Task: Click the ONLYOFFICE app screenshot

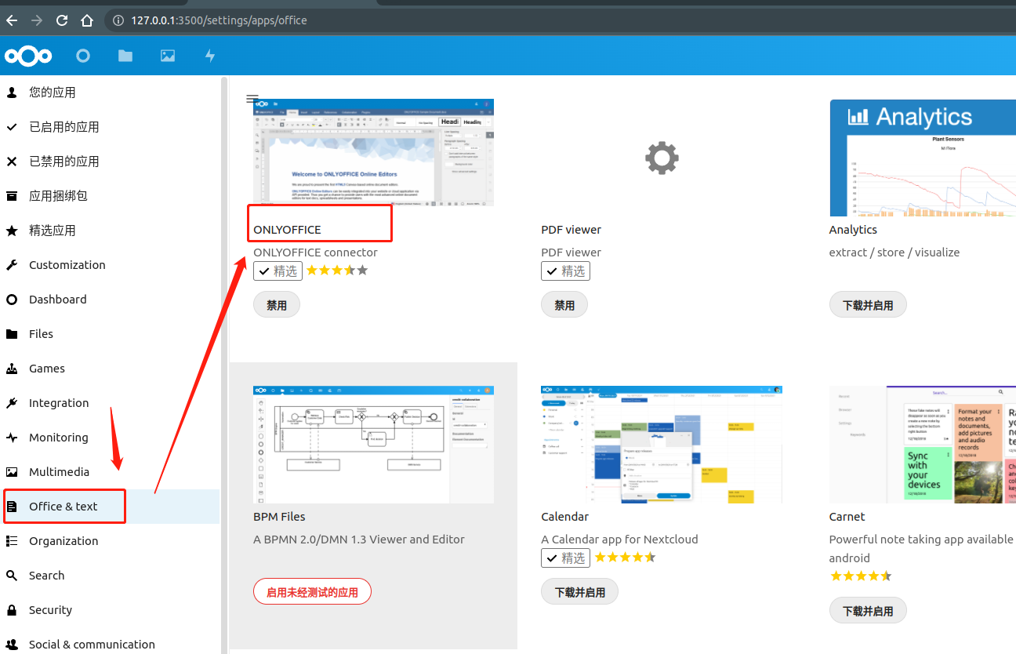Action: [x=373, y=153]
